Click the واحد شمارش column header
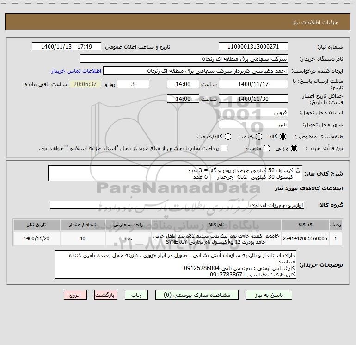 pos(128,225)
